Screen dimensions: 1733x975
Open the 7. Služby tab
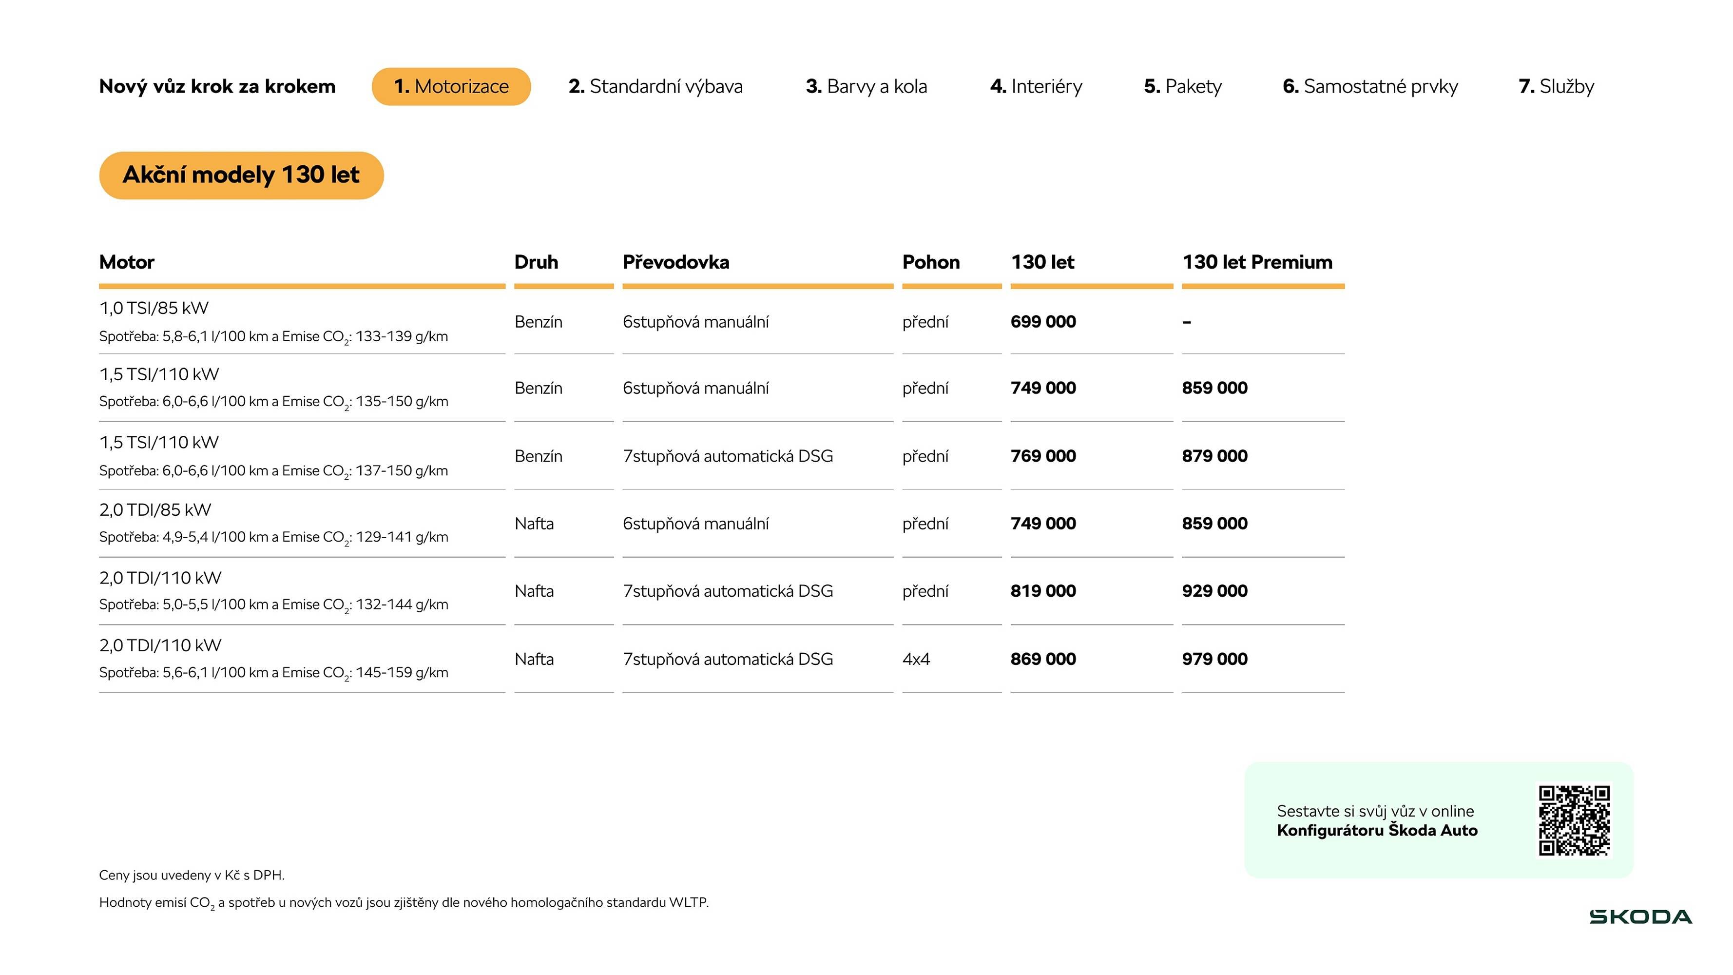(x=1556, y=86)
